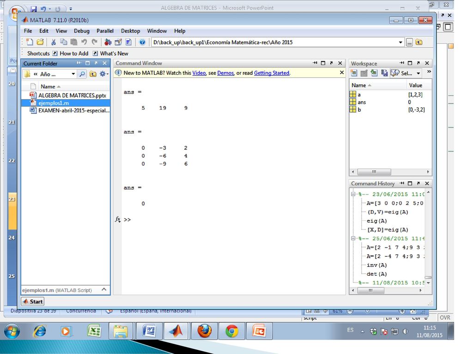Expand the Año folder breadcrumb dropdown
The width and height of the screenshot is (473, 354).
tap(73, 74)
